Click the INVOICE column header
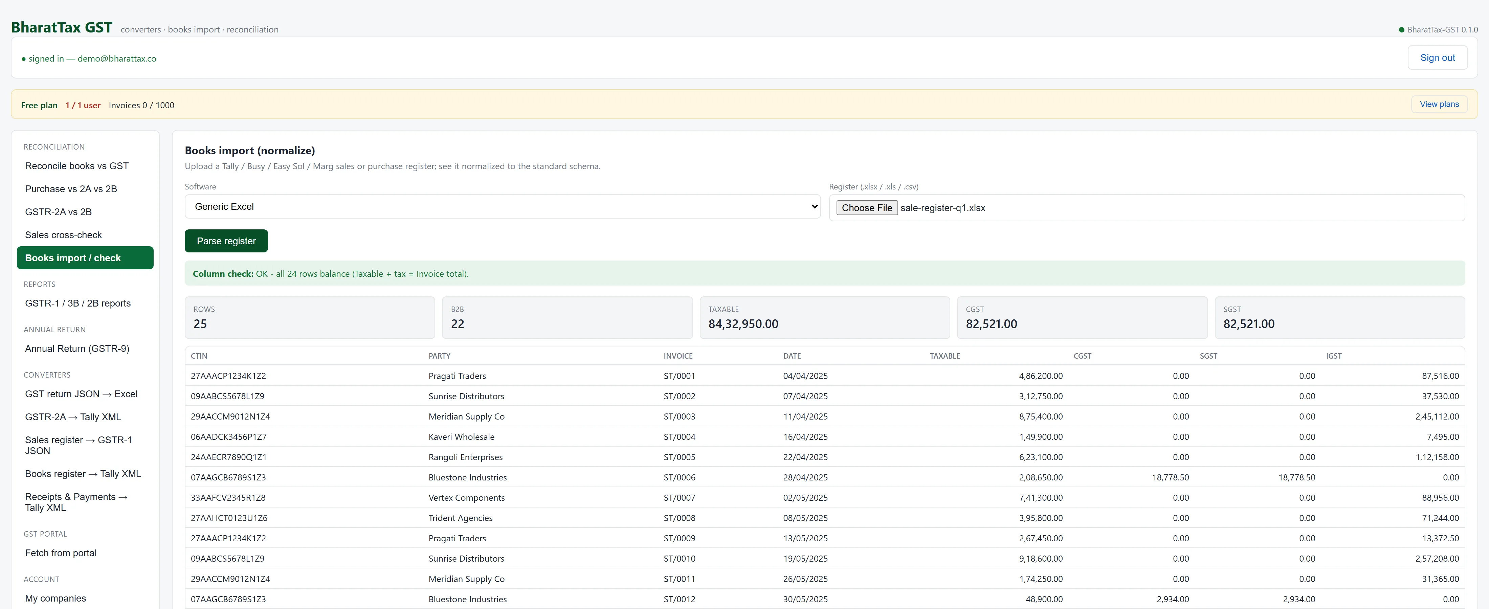The width and height of the screenshot is (1489, 609). (678, 356)
